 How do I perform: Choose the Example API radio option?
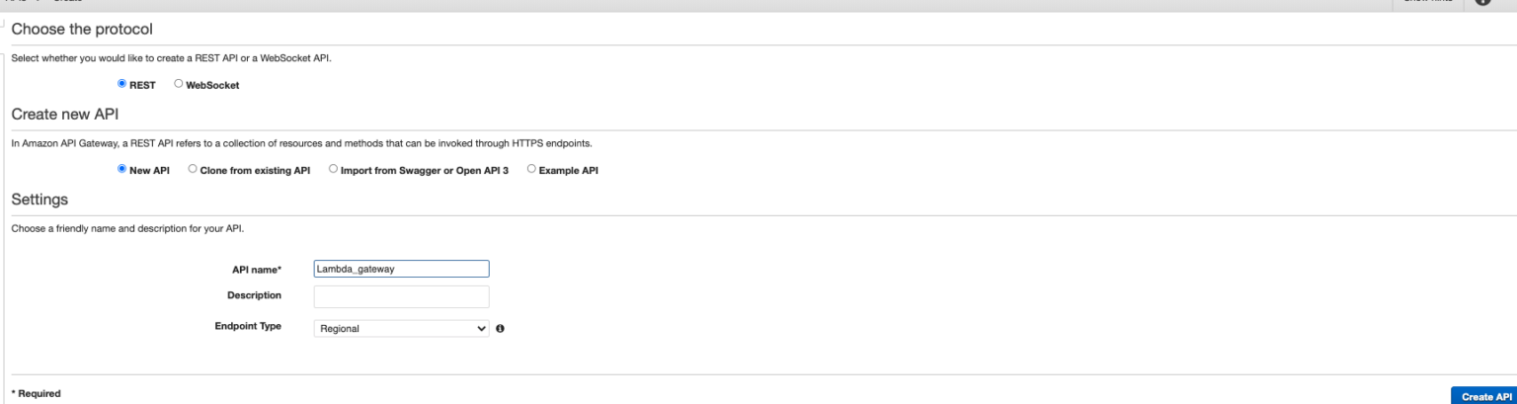point(531,169)
